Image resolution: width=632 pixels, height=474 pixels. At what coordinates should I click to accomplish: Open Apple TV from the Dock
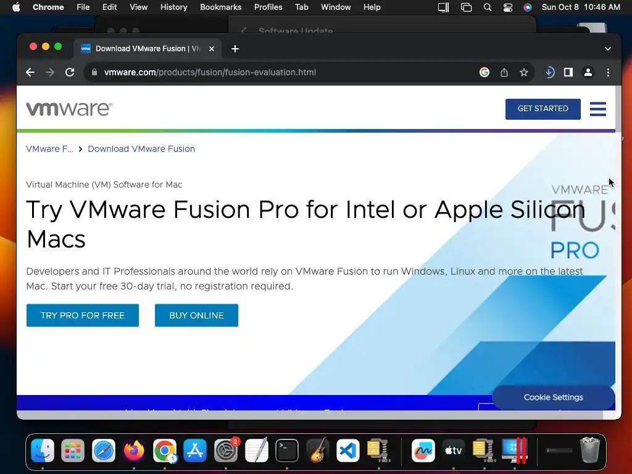point(454,450)
